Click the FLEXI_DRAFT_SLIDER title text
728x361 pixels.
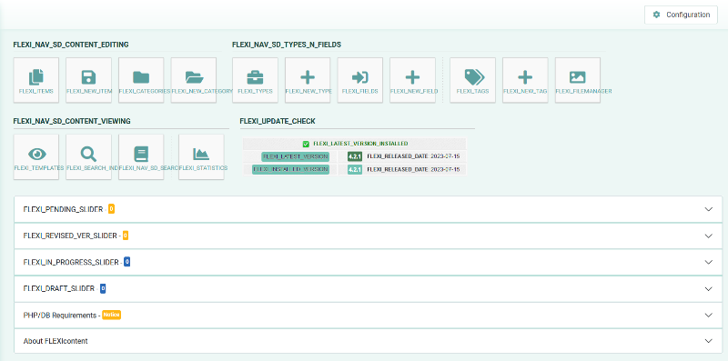(x=59, y=288)
